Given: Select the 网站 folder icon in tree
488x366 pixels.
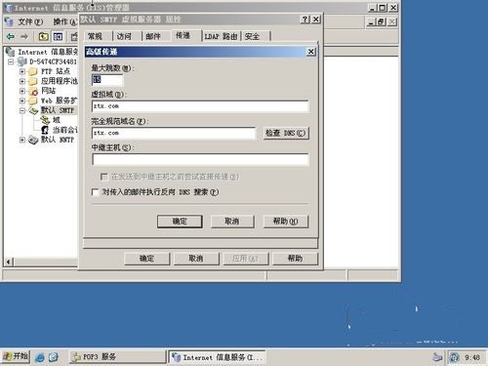Looking at the screenshot, I should point(33,91).
